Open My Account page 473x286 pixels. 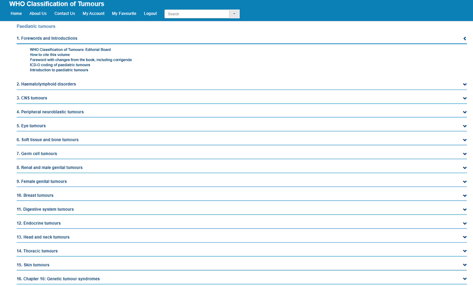pyautogui.click(x=93, y=13)
